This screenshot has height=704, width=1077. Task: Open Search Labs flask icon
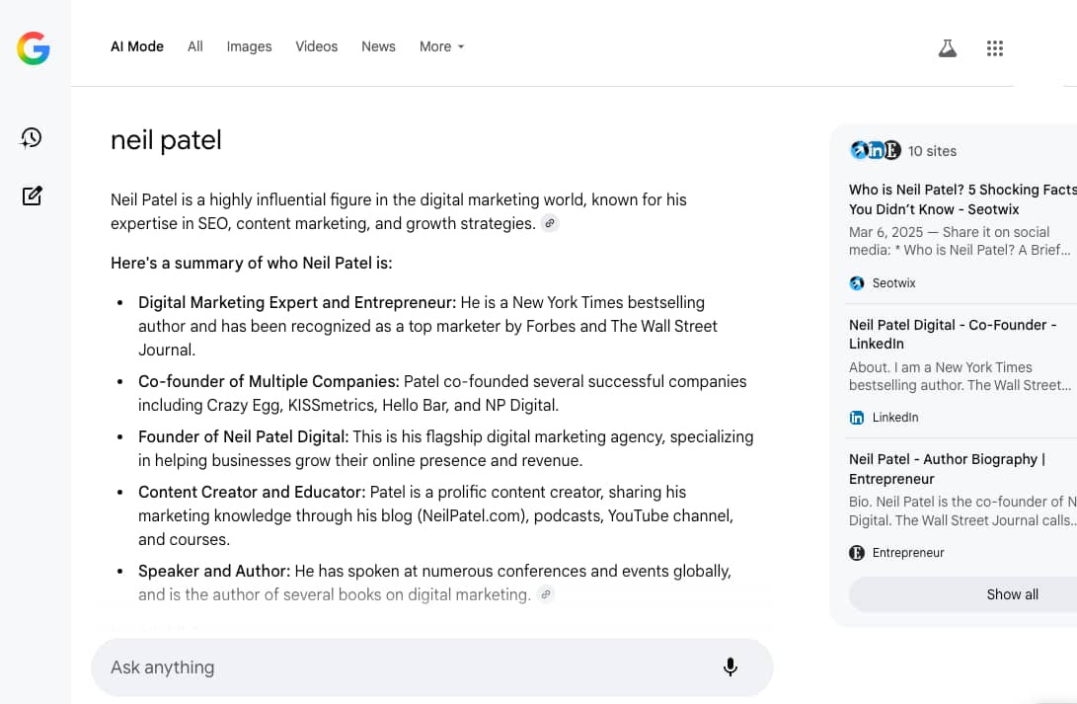point(948,48)
